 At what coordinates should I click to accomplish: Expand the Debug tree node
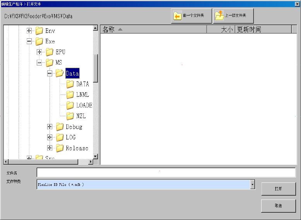click(x=50, y=127)
